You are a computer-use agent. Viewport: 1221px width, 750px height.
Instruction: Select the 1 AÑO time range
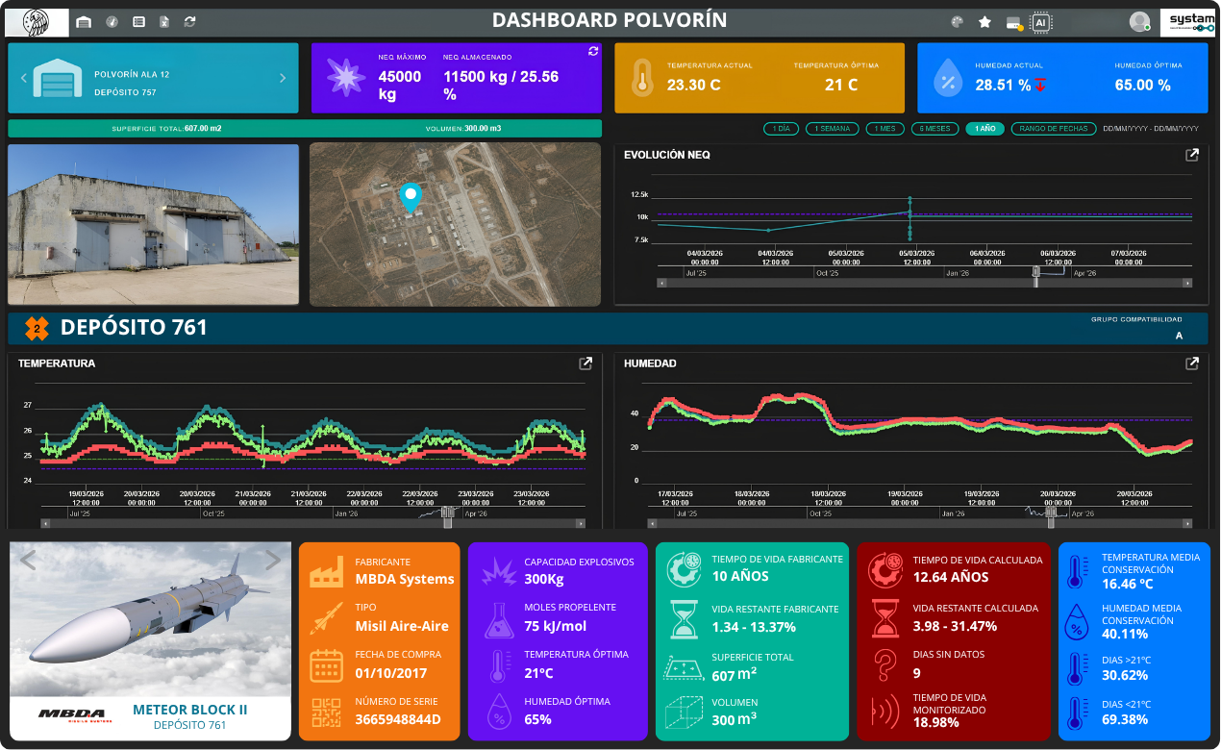[984, 128]
